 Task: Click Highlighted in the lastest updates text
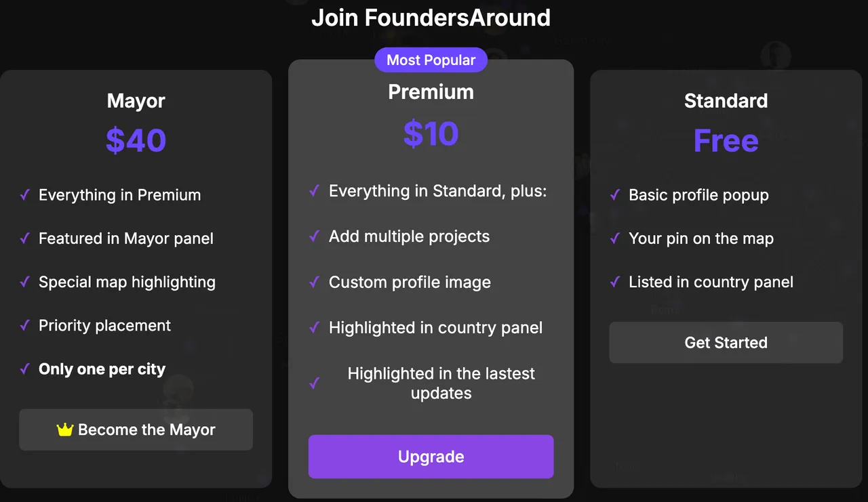[441, 383]
